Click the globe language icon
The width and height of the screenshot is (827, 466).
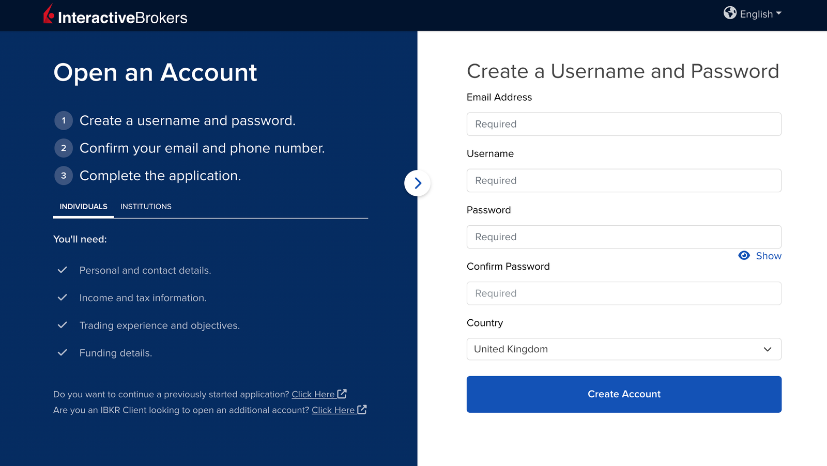coord(730,13)
